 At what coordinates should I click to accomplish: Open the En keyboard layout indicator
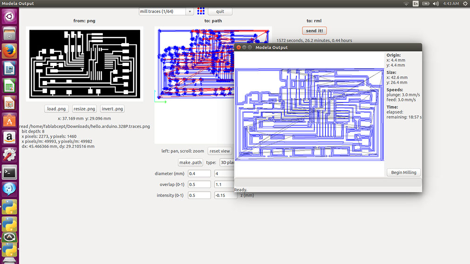click(416, 4)
